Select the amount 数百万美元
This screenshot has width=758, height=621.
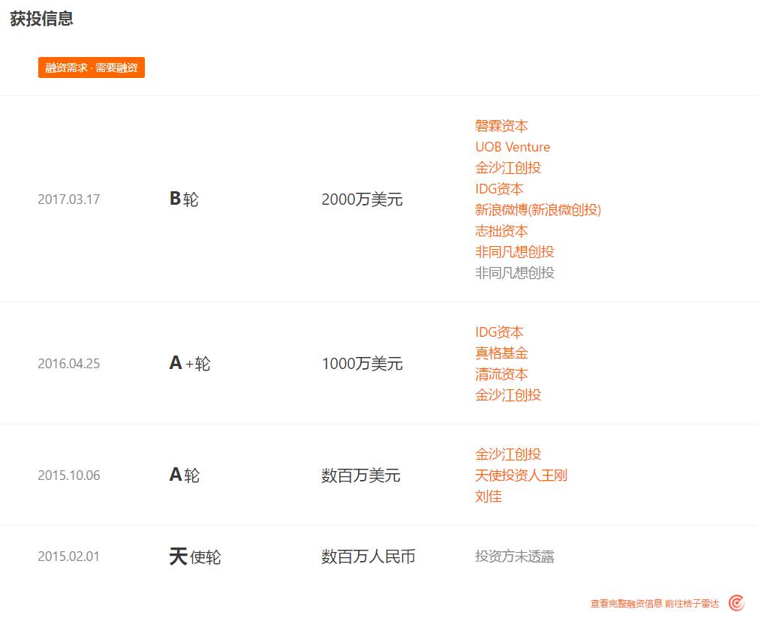tap(361, 475)
